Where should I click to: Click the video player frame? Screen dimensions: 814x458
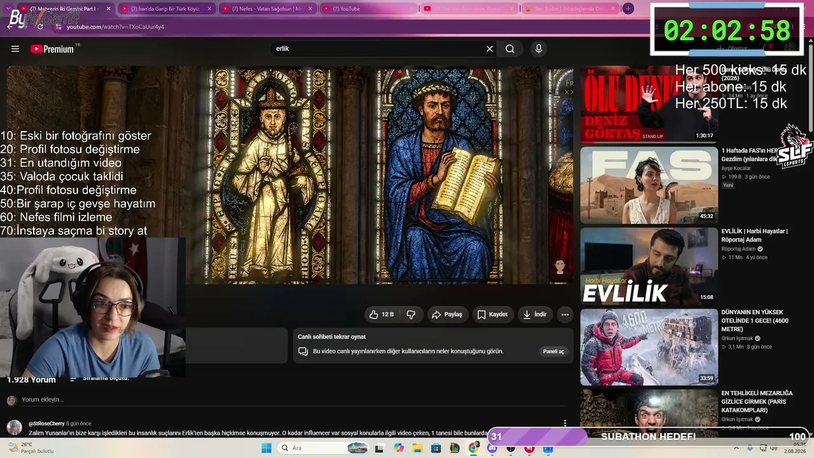click(x=289, y=175)
